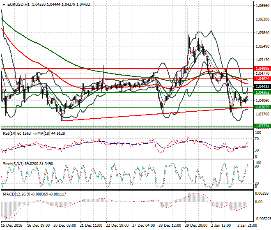Click the 1.04060 price scale value
Screen dimensions: 271x230
(262, 101)
